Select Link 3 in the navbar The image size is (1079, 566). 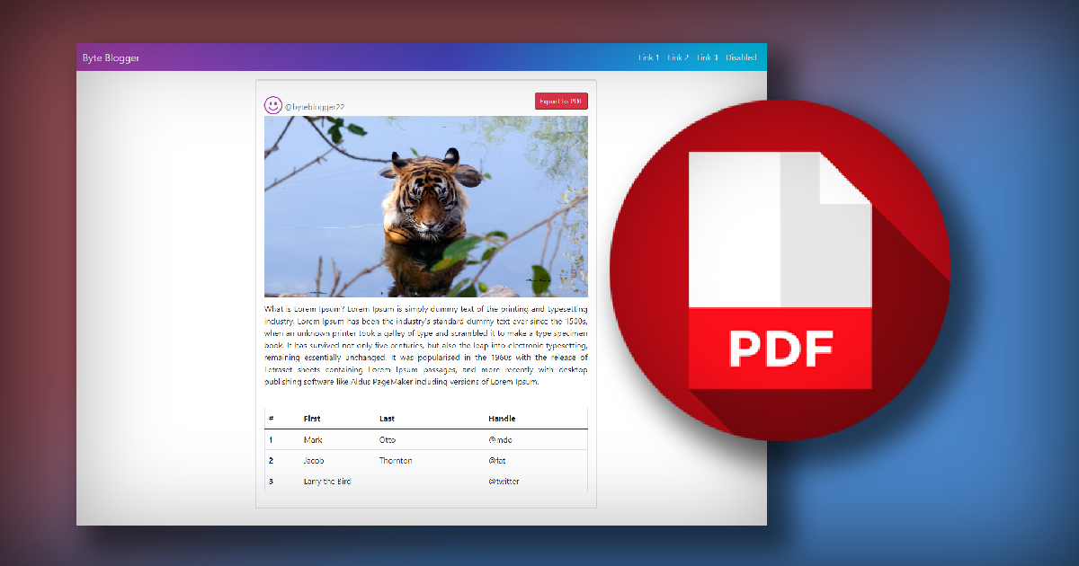click(x=707, y=57)
